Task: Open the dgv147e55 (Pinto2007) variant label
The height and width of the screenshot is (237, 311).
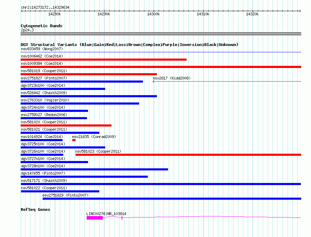Action: coord(43,173)
